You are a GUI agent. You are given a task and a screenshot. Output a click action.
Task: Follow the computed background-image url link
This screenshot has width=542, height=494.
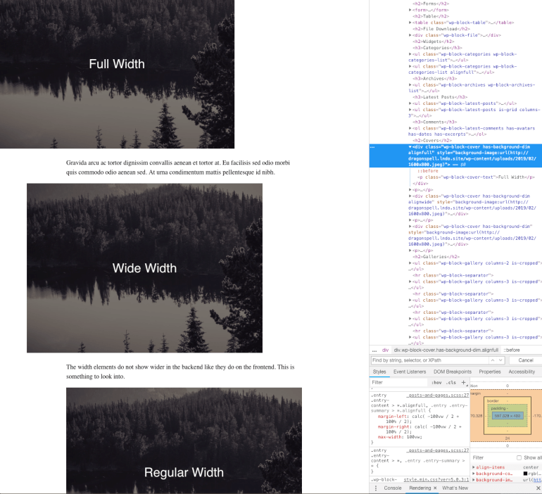coord(537,480)
